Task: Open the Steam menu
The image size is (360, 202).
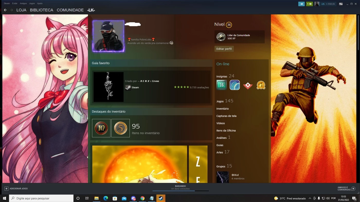Action: (7, 3)
